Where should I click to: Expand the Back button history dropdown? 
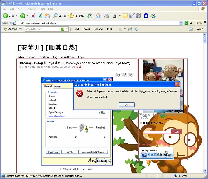[x=17, y=16]
